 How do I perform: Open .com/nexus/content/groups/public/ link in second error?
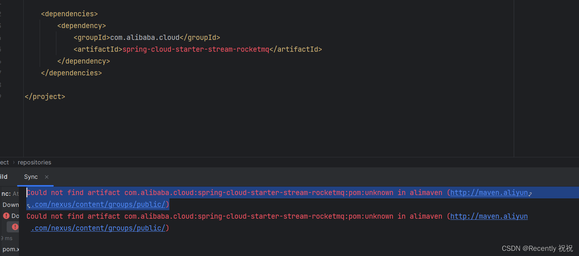tap(98, 228)
